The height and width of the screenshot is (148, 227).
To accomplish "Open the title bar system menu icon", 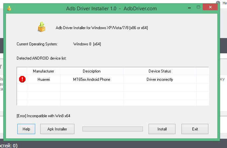I will (x=9, y=9).
